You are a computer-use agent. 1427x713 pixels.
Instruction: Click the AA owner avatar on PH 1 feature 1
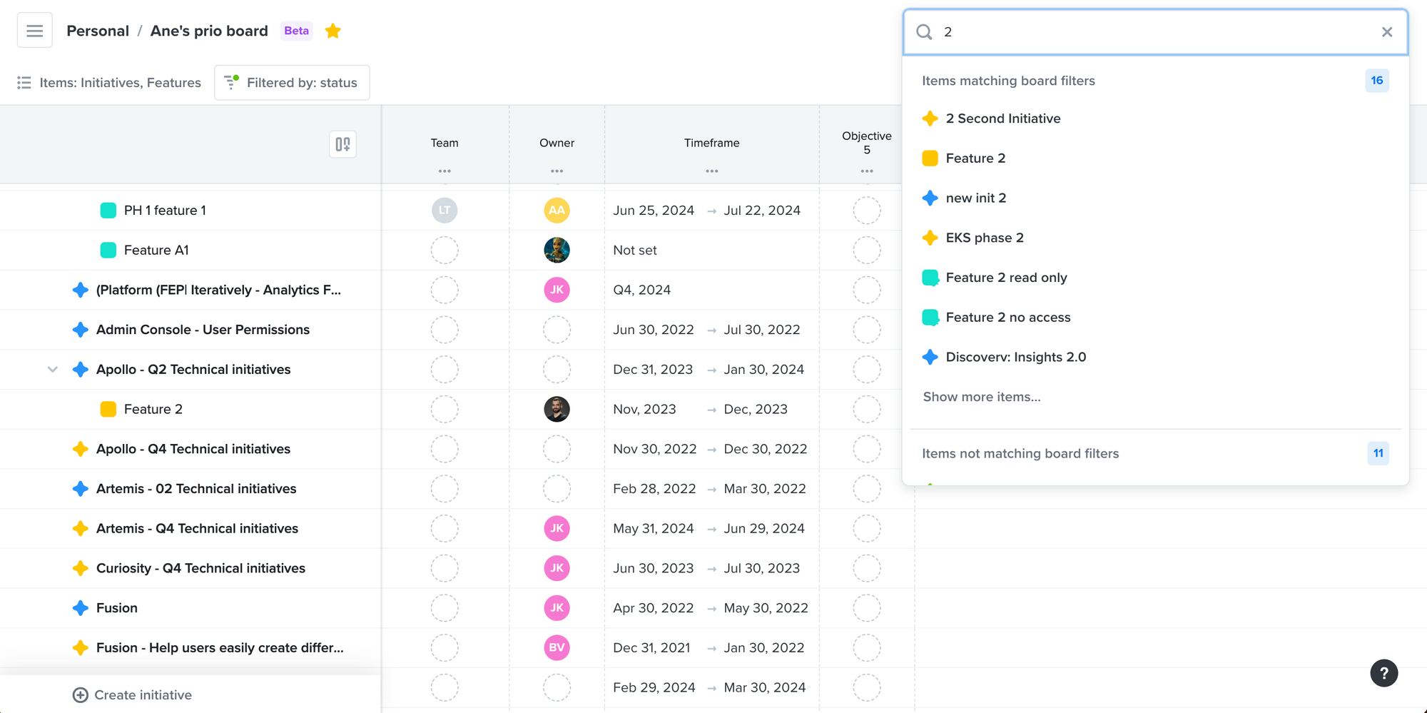557,210
